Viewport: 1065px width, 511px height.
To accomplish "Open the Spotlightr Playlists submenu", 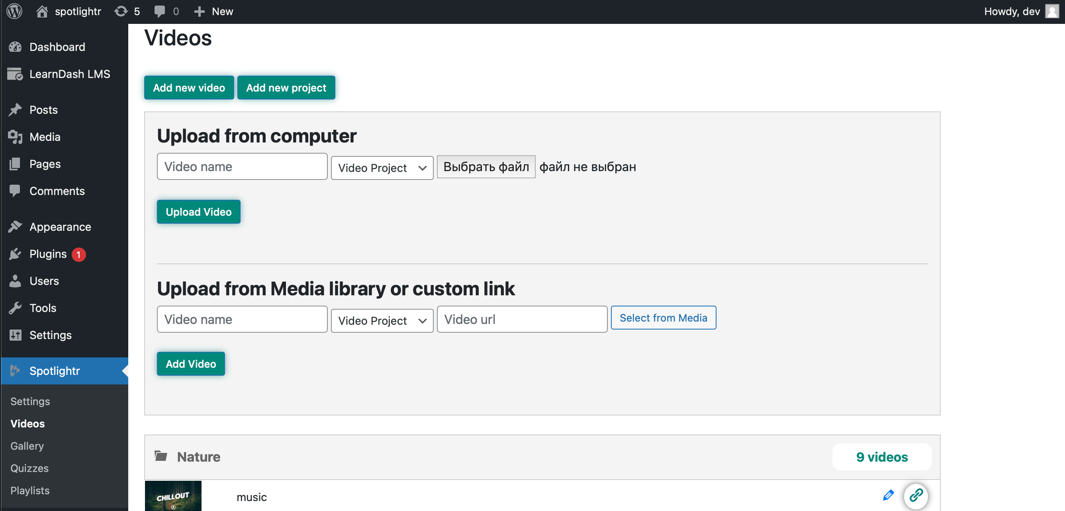I will tap(30, 490).
